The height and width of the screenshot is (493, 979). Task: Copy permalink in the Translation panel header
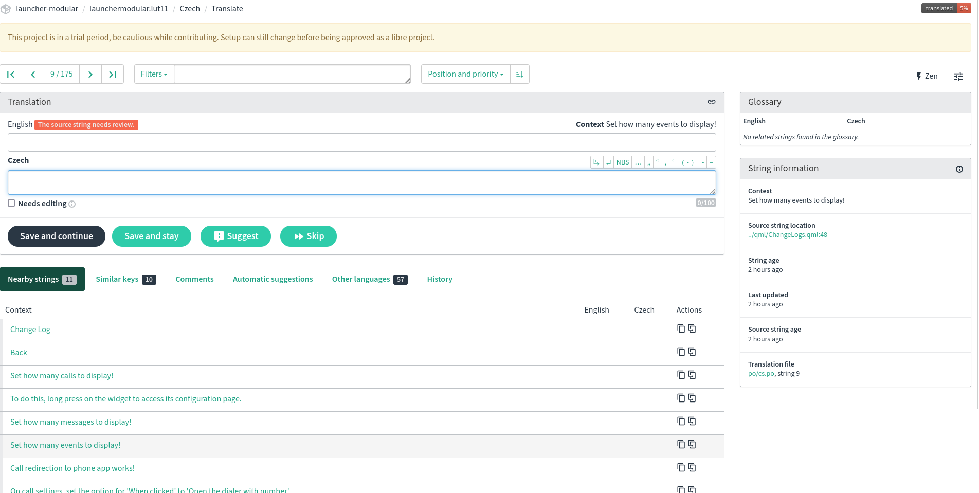click(712, 102)
